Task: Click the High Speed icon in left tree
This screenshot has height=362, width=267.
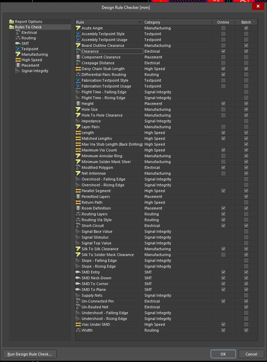Action: point(18,60)
